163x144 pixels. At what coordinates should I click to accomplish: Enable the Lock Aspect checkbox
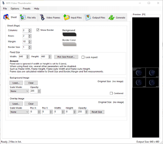coord(83,57)
